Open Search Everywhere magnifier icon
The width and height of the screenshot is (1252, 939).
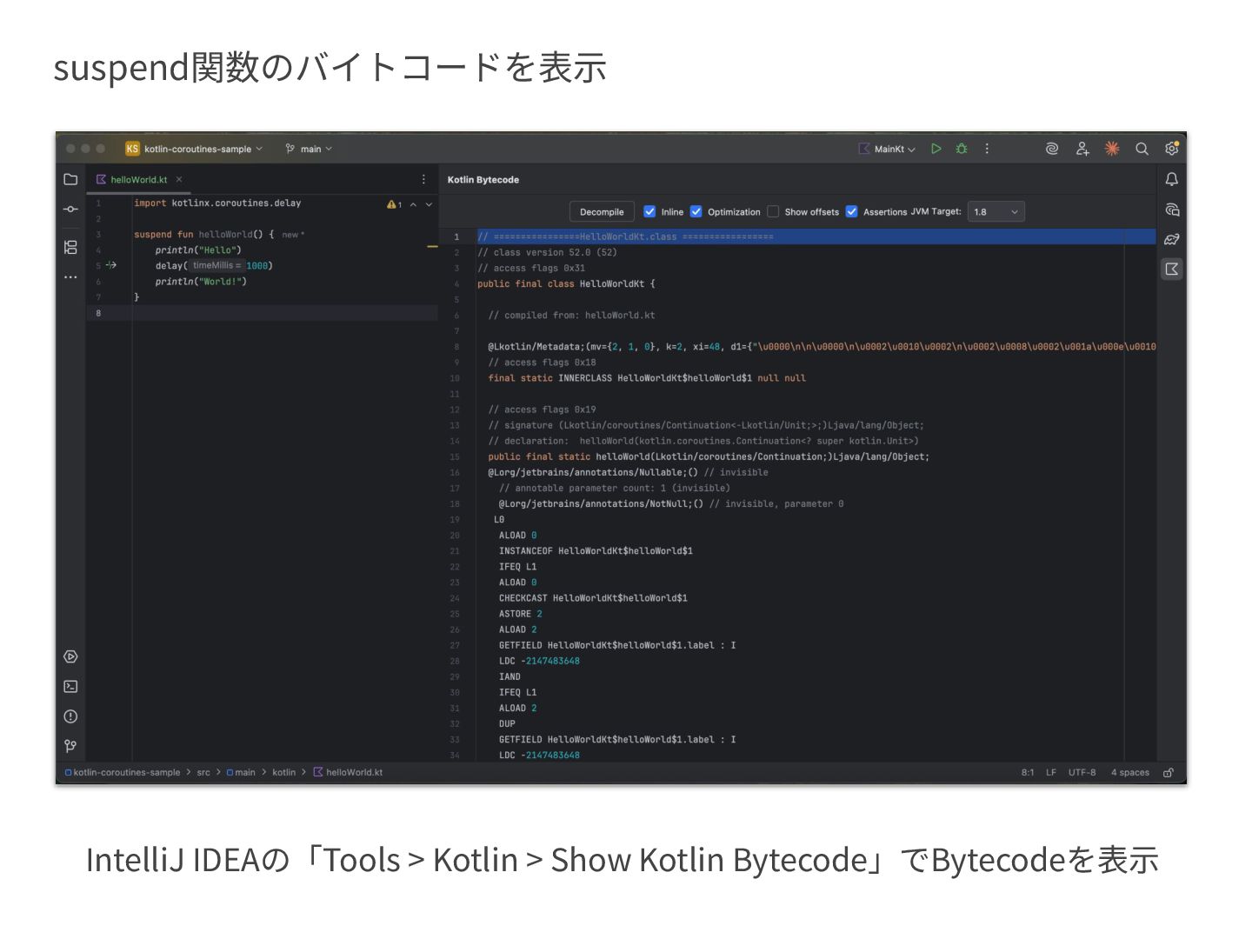(x=1142, y=149)
